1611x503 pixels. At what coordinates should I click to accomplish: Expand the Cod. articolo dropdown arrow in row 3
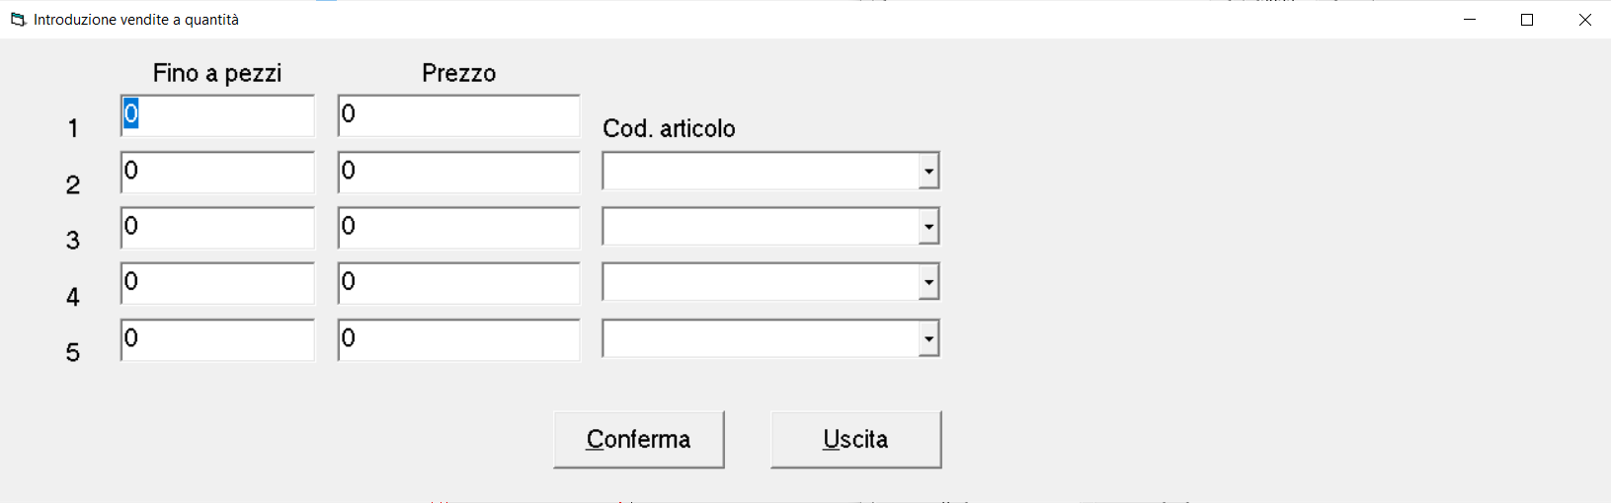click(928, 226)
